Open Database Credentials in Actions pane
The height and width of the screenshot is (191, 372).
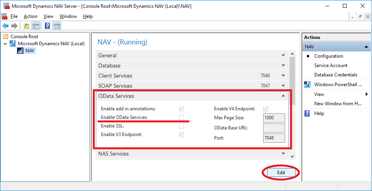click(336, 75)
